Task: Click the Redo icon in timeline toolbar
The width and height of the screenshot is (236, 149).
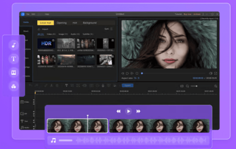Action: point(37,86)
